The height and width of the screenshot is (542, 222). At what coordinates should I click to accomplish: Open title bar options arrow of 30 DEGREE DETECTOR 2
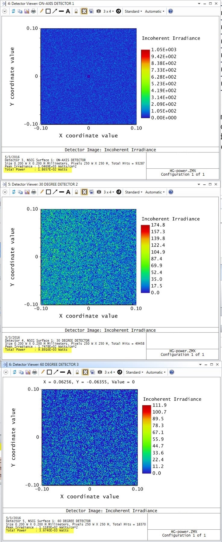pos(199,184)
